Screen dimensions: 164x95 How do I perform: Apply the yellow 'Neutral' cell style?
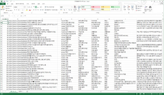pyautogui.click(x=105, y=7)
